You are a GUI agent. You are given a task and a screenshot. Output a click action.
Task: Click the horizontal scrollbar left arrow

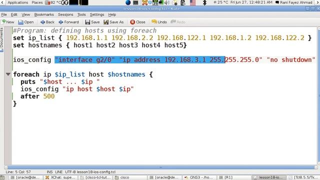[x=6, y=167]
